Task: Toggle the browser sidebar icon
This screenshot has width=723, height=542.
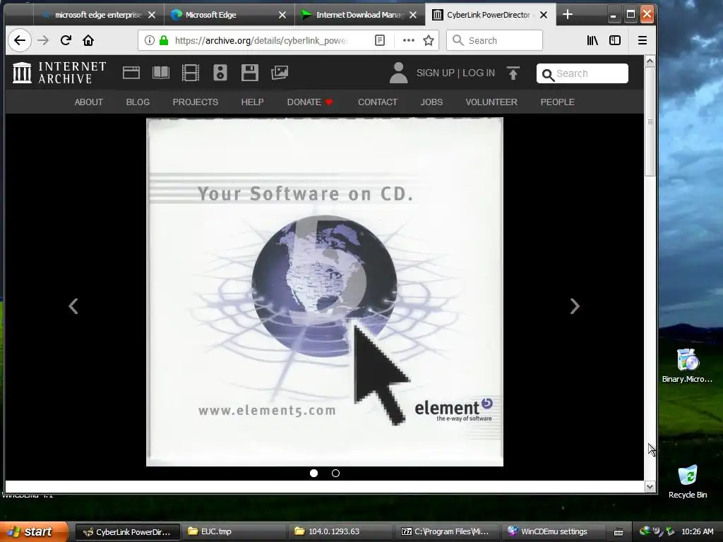Action: 615,40
